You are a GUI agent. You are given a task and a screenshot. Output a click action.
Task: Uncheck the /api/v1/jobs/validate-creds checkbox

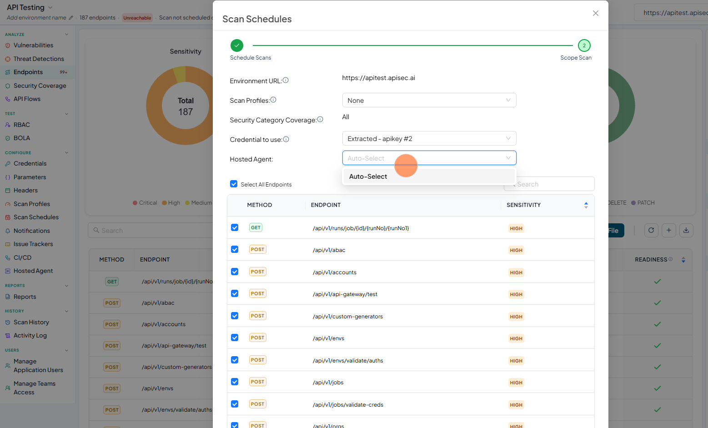(x=235, y=404)
